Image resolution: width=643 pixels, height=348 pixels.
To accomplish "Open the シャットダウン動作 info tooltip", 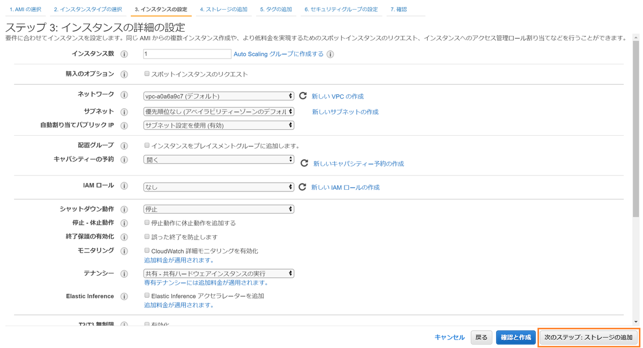I will pyautogui.click(x=124, y=209).
